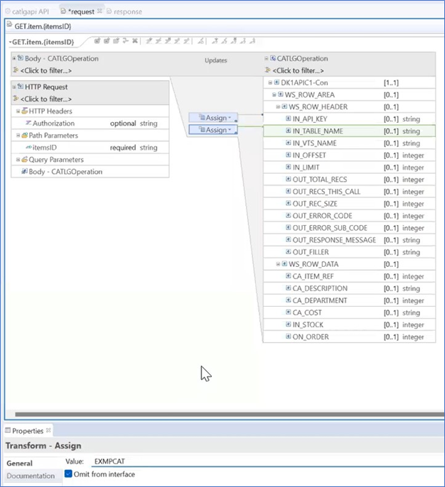This screenshot has width=445, height=487.
Task: Click the filter icon under CATLGOperation target
Action: pos(267,70)
